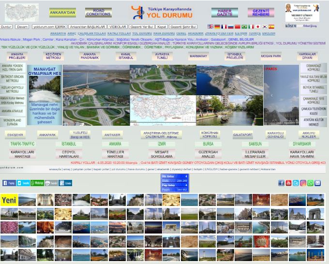Click the Facebook share button
This screenshot has height=264, width=329.
9,183
